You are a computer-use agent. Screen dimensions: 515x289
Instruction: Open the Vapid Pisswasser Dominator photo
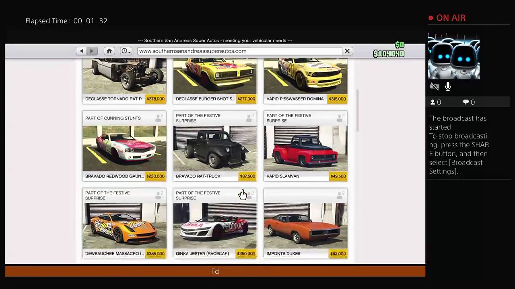pyautogui.click(x=306, y=76)
